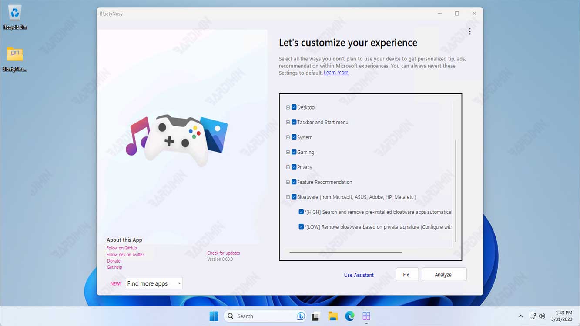Expand Feature Recommendation tree node
The width and height of the screenshot is (580, 326).
pyautogui.click(x=288, y=182)
